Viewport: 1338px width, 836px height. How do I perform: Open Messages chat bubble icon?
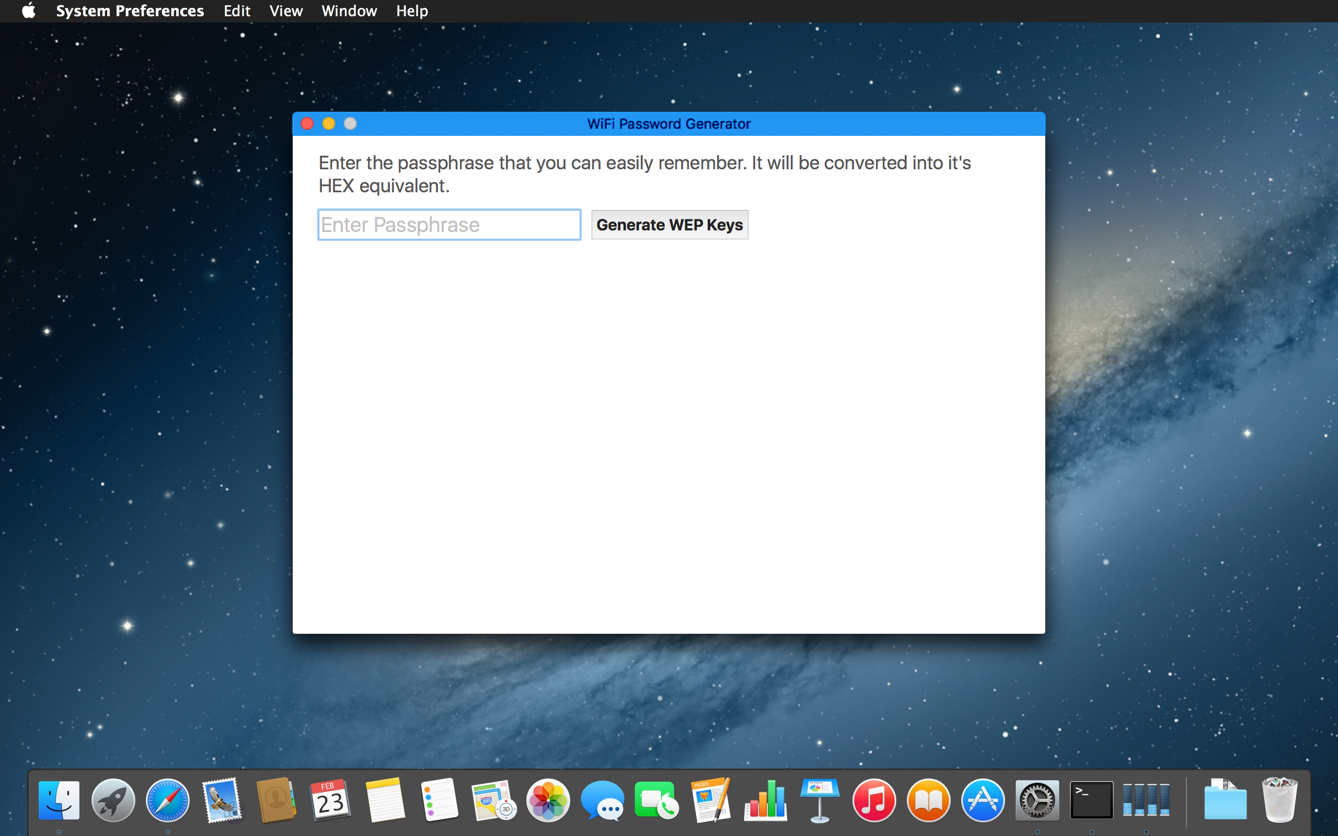coord(602,800)
